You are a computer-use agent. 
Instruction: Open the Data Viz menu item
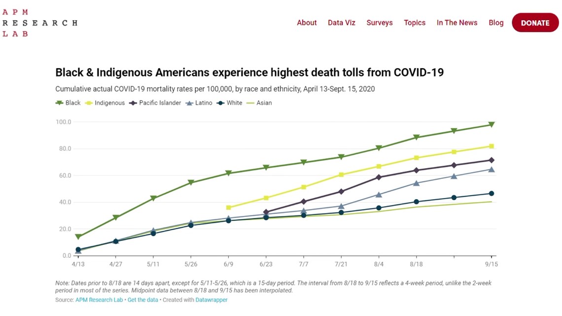(x=341, y=22)
